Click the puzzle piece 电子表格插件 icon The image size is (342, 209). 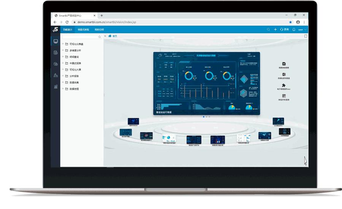click(284, 85)
